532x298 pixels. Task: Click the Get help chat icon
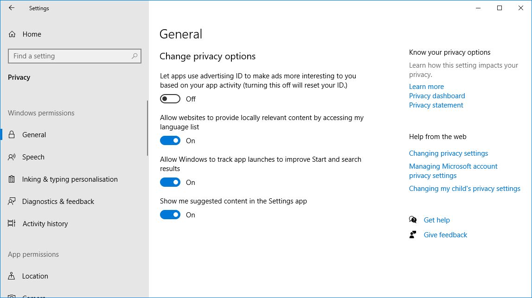[413, 220]
